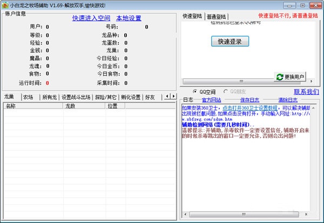Sort by 名称 column header
The height and width of the screenshot is (223, 324).
coord(33,106)
